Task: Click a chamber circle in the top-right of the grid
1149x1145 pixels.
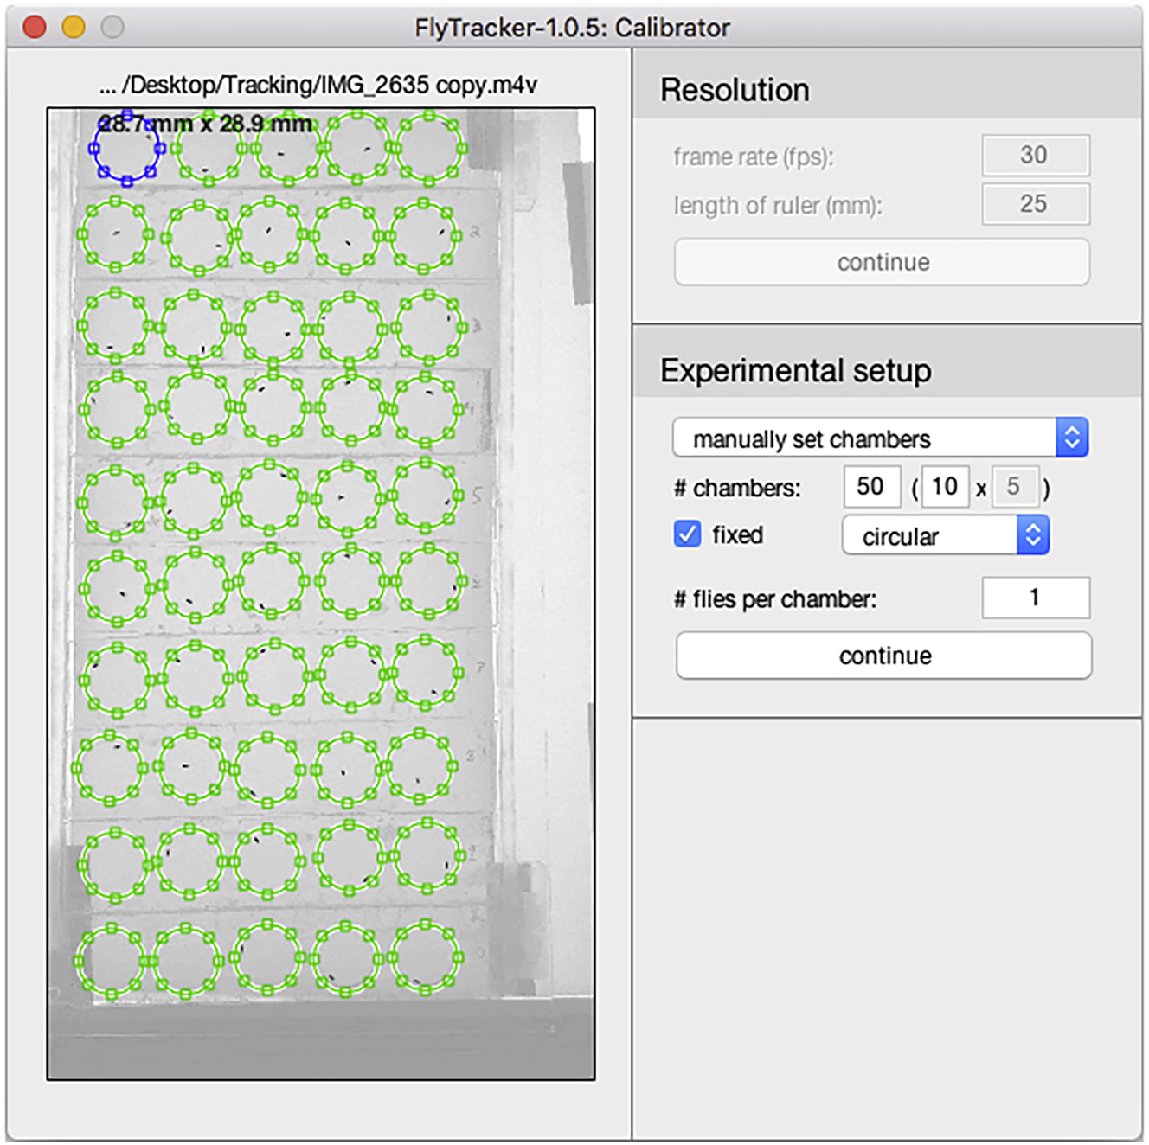Action: tap(430, 149)
